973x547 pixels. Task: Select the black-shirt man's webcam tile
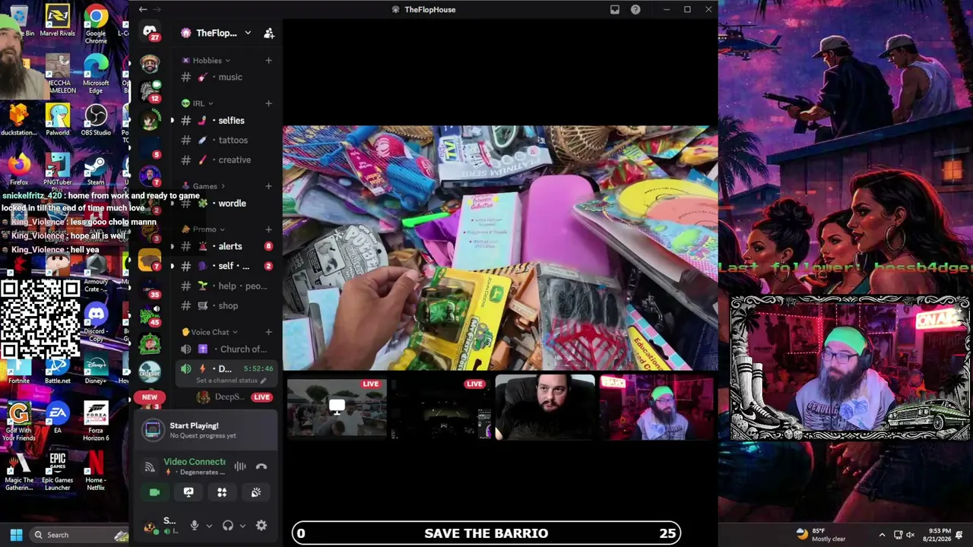[544, 407]
